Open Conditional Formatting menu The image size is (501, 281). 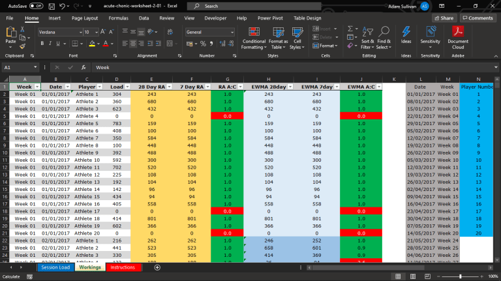[254, 38]
